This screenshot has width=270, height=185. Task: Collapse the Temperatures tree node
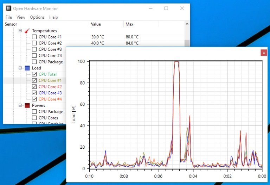click(20, 31)
